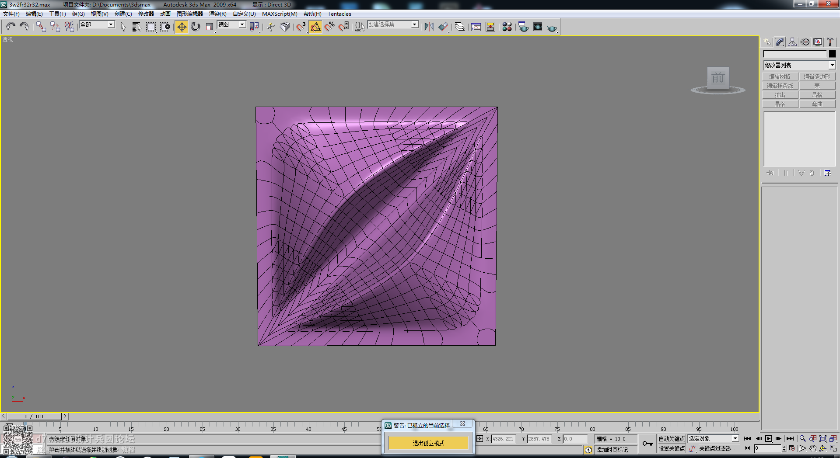Image resolution: width=840 pixels, height=458 pixels.
Task: Toggle Spinner Snap button
Action: point(343,27)
